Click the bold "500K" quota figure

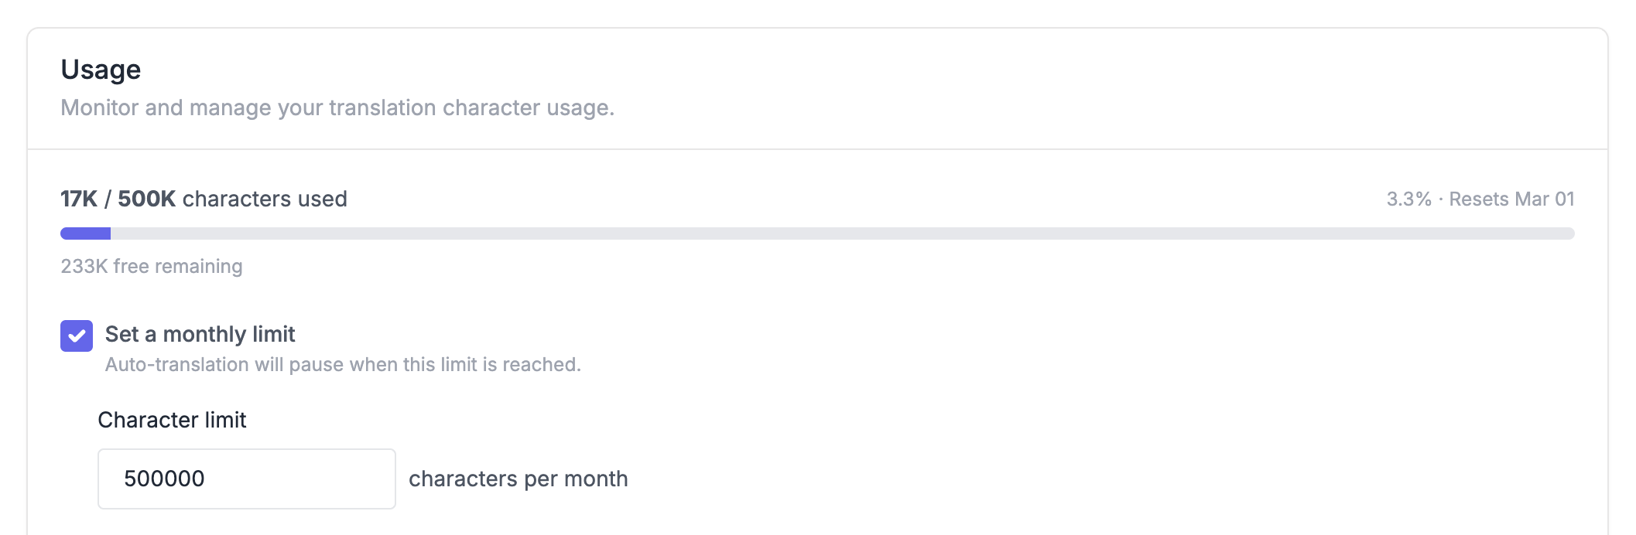[146, 199]
